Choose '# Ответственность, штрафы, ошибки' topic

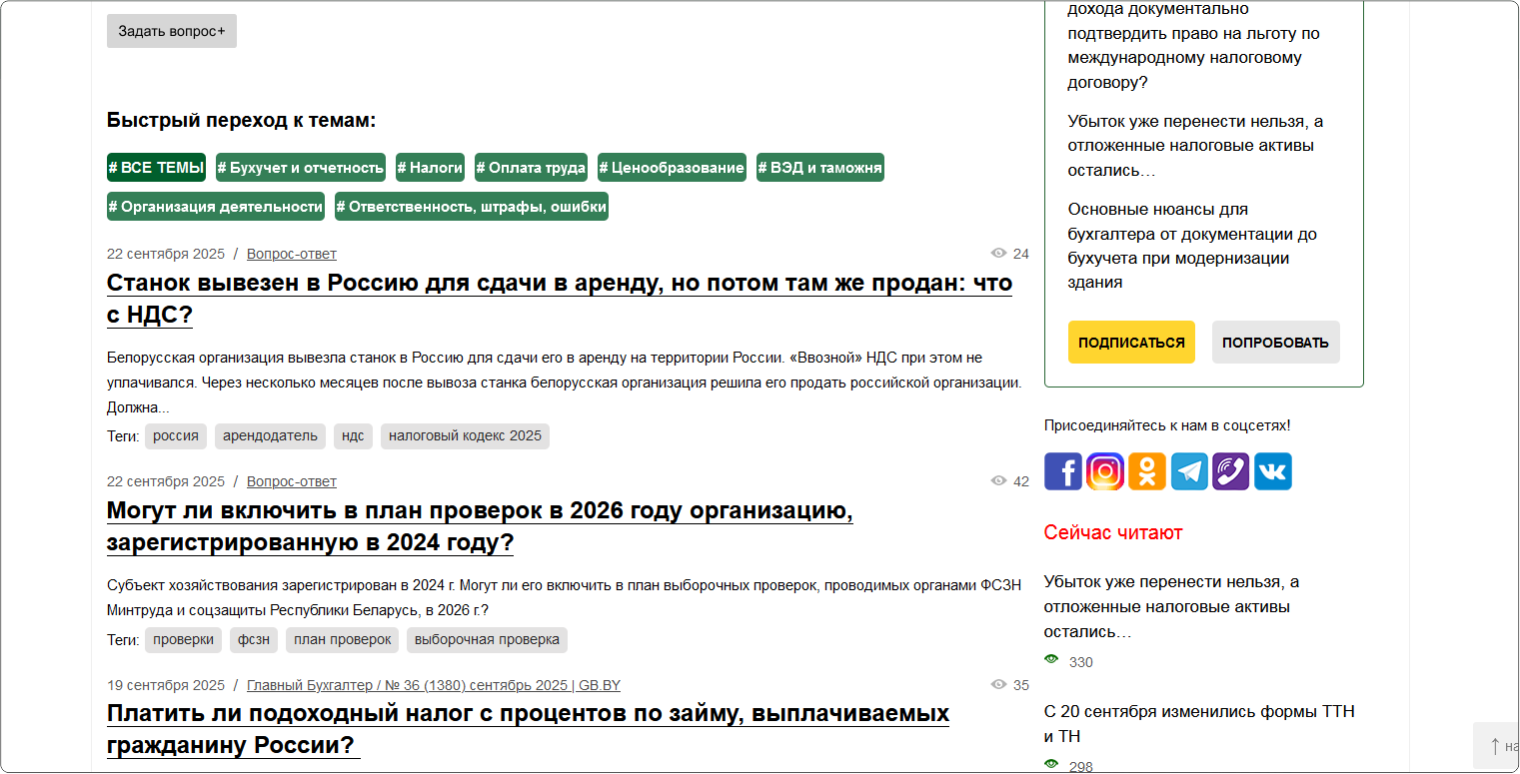pos(472,207)
